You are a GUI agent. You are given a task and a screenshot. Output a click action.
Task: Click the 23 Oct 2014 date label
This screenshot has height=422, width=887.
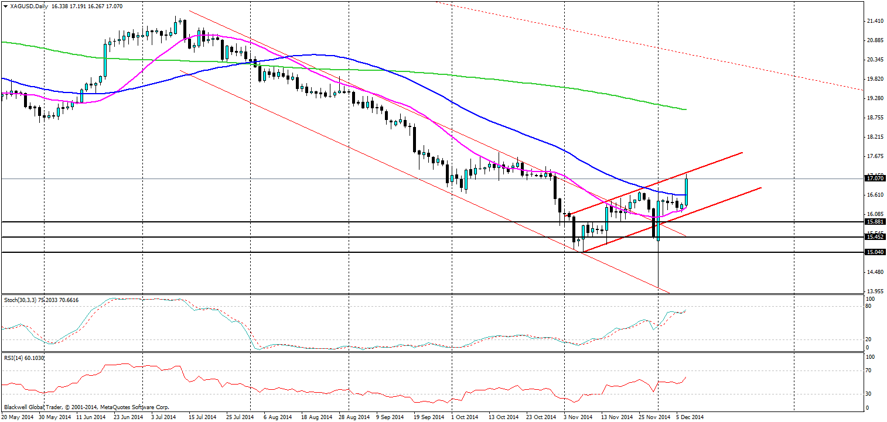point(541,417)
